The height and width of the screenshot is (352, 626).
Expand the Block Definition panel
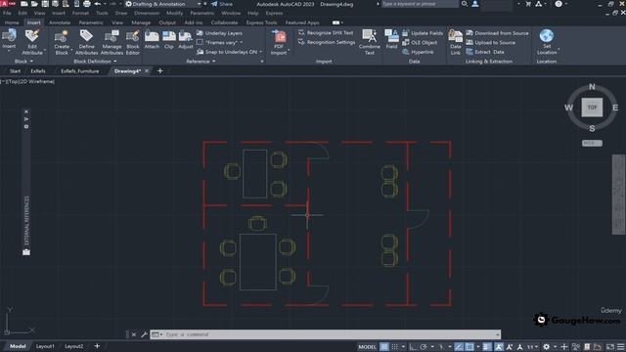click(x=95, y=62)
